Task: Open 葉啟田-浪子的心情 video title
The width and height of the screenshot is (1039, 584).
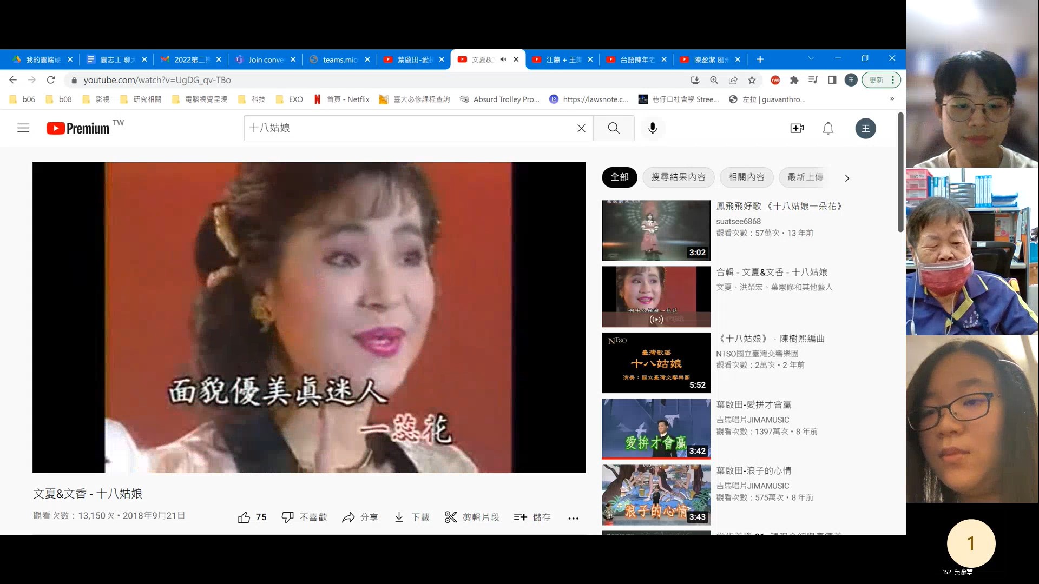Action: point(753,471)
